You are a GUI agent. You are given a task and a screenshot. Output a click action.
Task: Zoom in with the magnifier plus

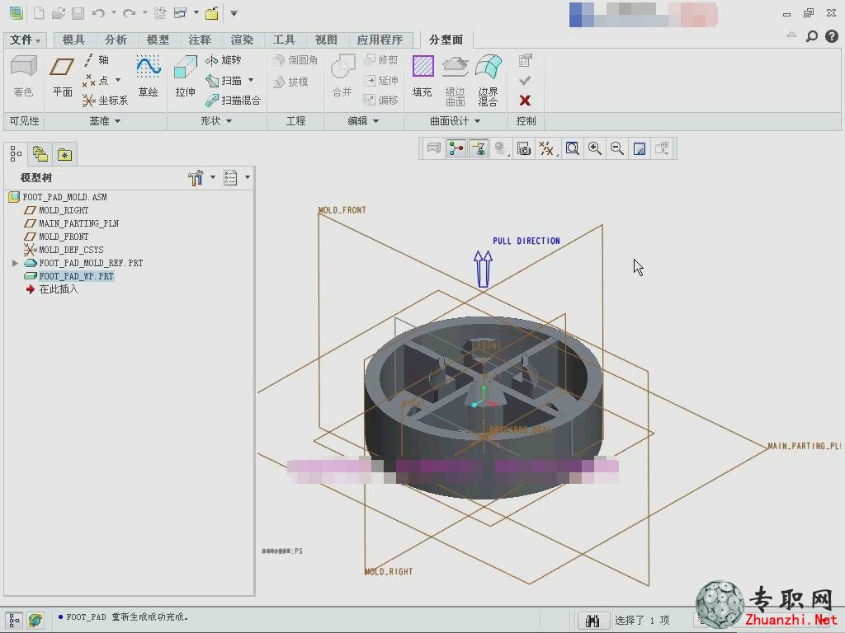point(595,148)
